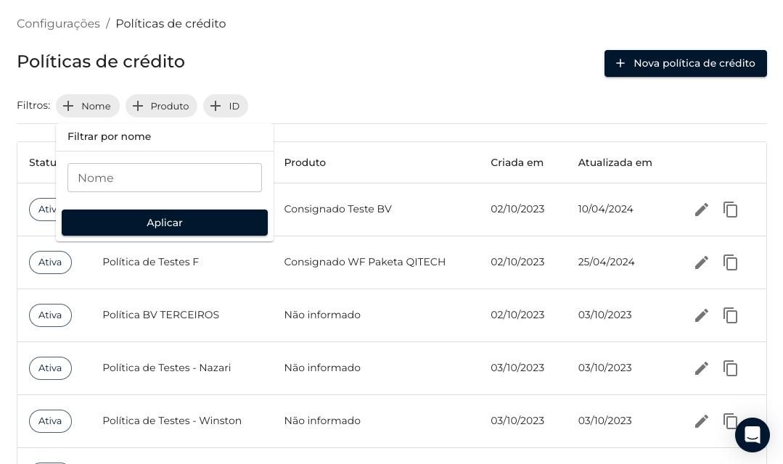Image resolution: width=783 pixels, height=464 pixels.
Task: Duplicate Política de Testes - Nazari
Action: click(730, 368)
